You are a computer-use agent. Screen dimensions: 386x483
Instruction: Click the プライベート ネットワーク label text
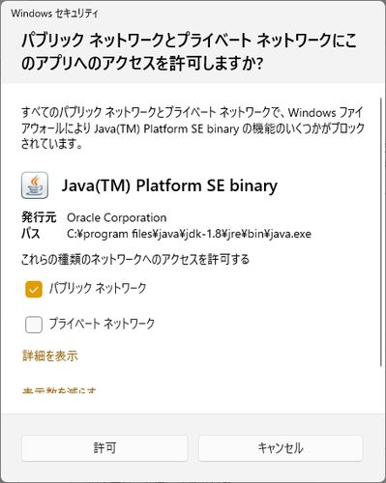pyautogui.click(x=102, y=324)
